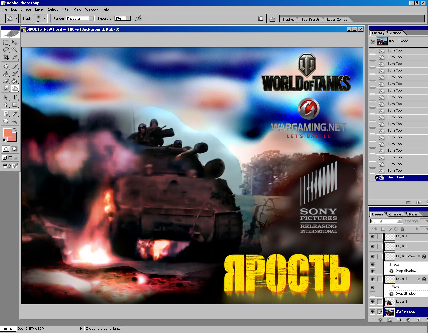The height and width of the screenshot is (333, 428).
Task: Activate the Eyedropper tool
Action: click(x=15, y=114)
